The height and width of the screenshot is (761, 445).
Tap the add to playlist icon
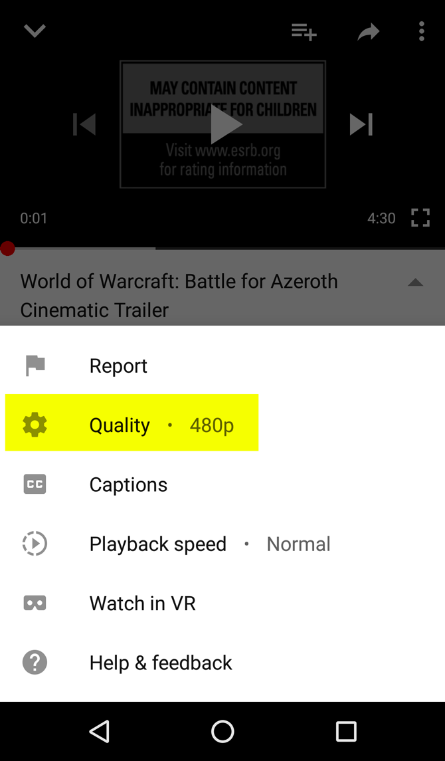pyautogui.click(x=304, y=31)
